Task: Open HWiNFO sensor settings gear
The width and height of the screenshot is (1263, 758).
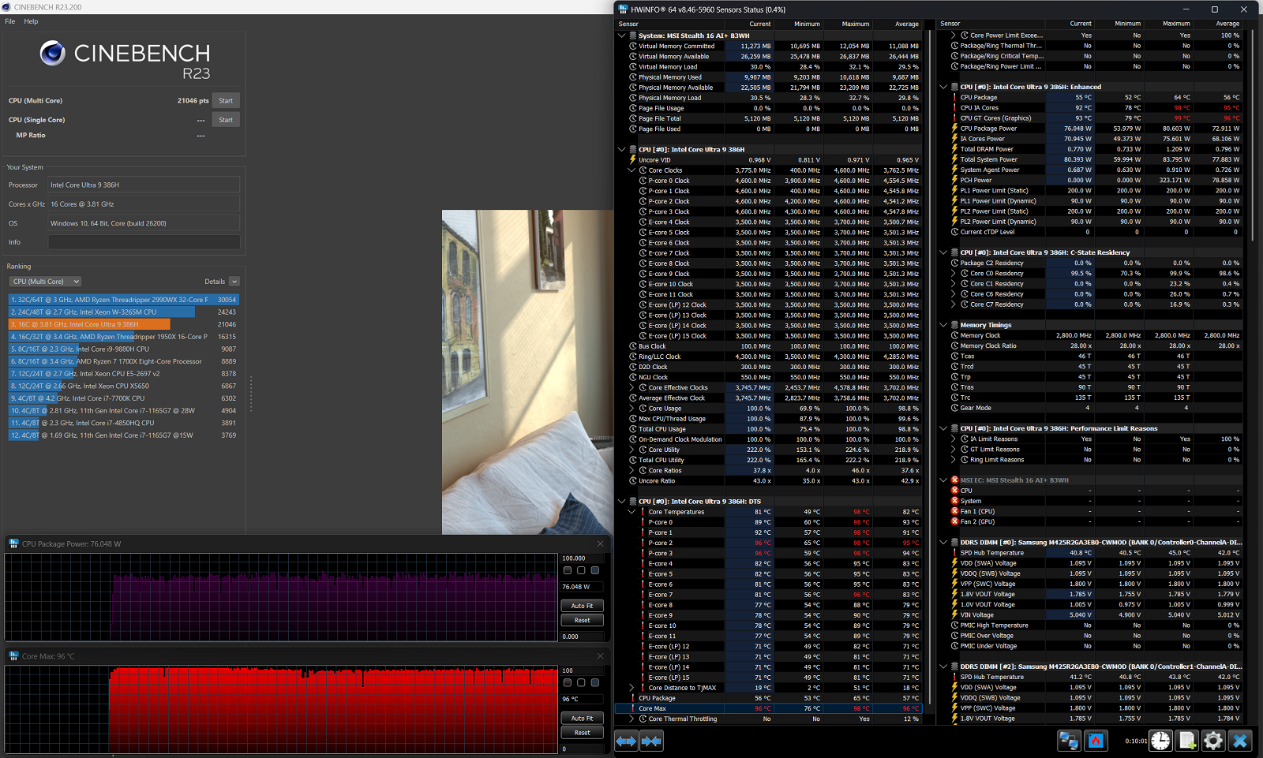Action: [x=1213, y=741]
